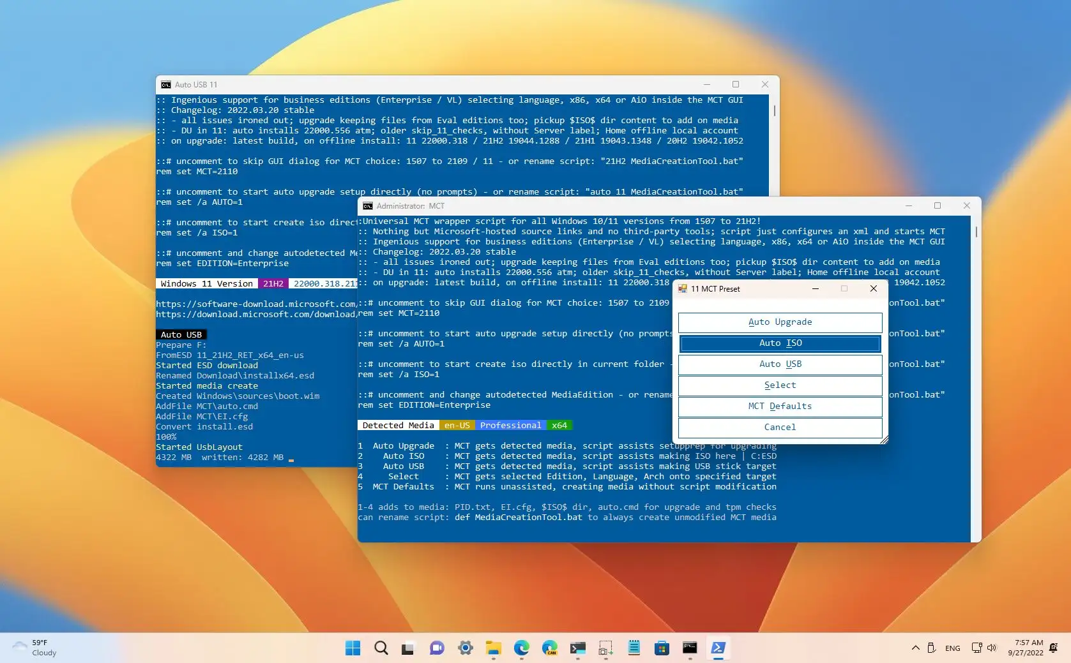
Task: Open the Auto USB 11 window system menu
Action: tap(165, 84)
